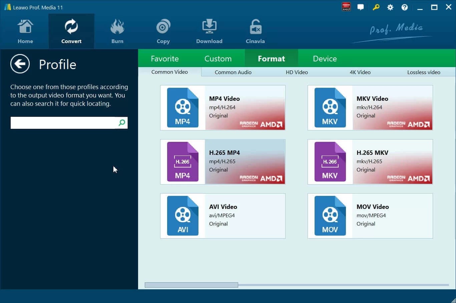Click inside the profile search field
This screenshot has height=303, width=456.
pyautogui.click(x=60, y=123)
